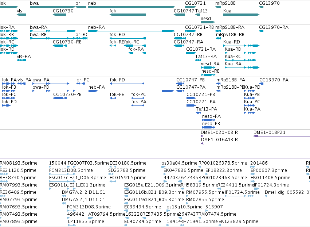Click the fok gene glyph
Screen dimensions: 310x227
point(127,15)
